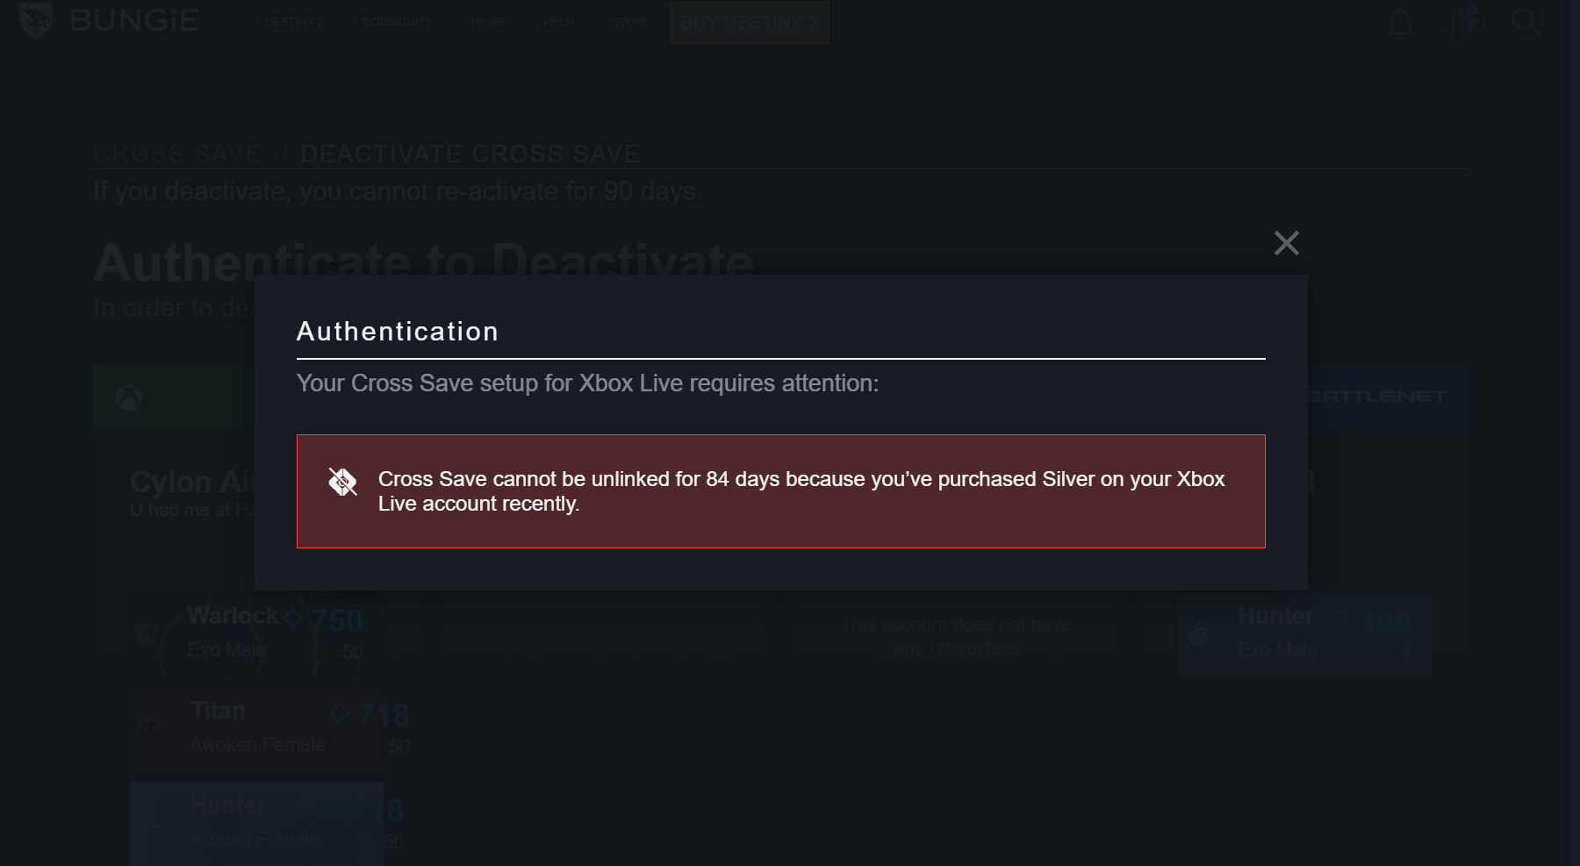1580x866 pixels.
Task: Open the search magnifier icon
Action: [1526, 22]
